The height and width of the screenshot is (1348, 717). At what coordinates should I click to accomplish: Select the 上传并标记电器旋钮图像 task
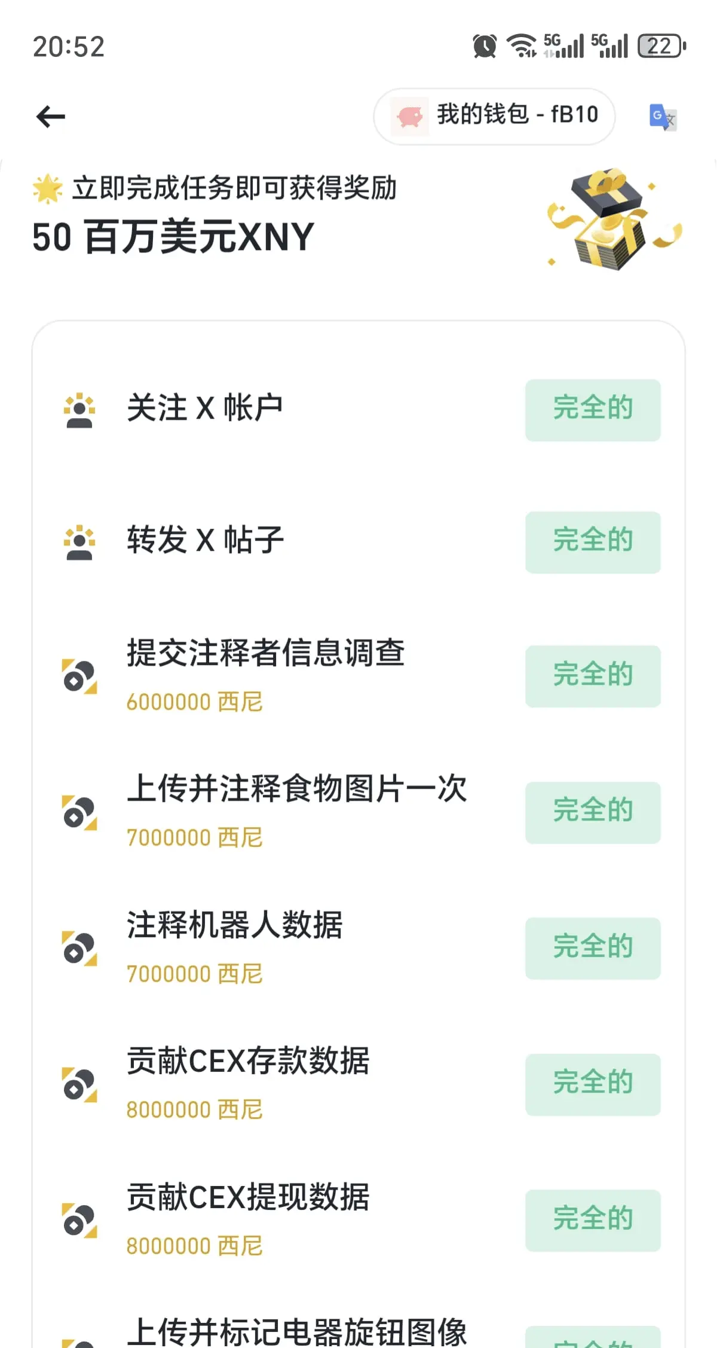296,1332
